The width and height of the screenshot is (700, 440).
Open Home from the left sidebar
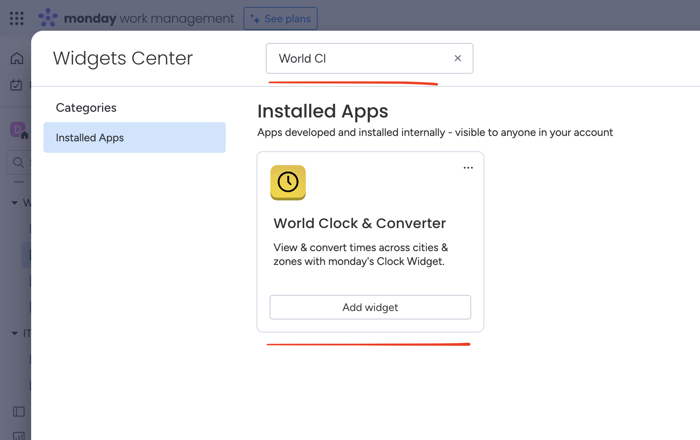pos(17,58)
